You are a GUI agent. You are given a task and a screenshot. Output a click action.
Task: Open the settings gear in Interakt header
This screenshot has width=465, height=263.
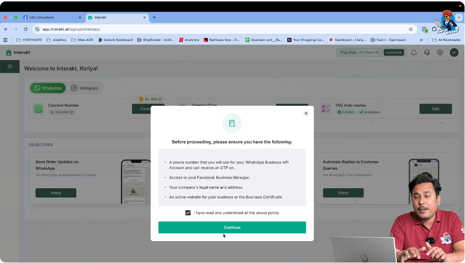(440, 52)
